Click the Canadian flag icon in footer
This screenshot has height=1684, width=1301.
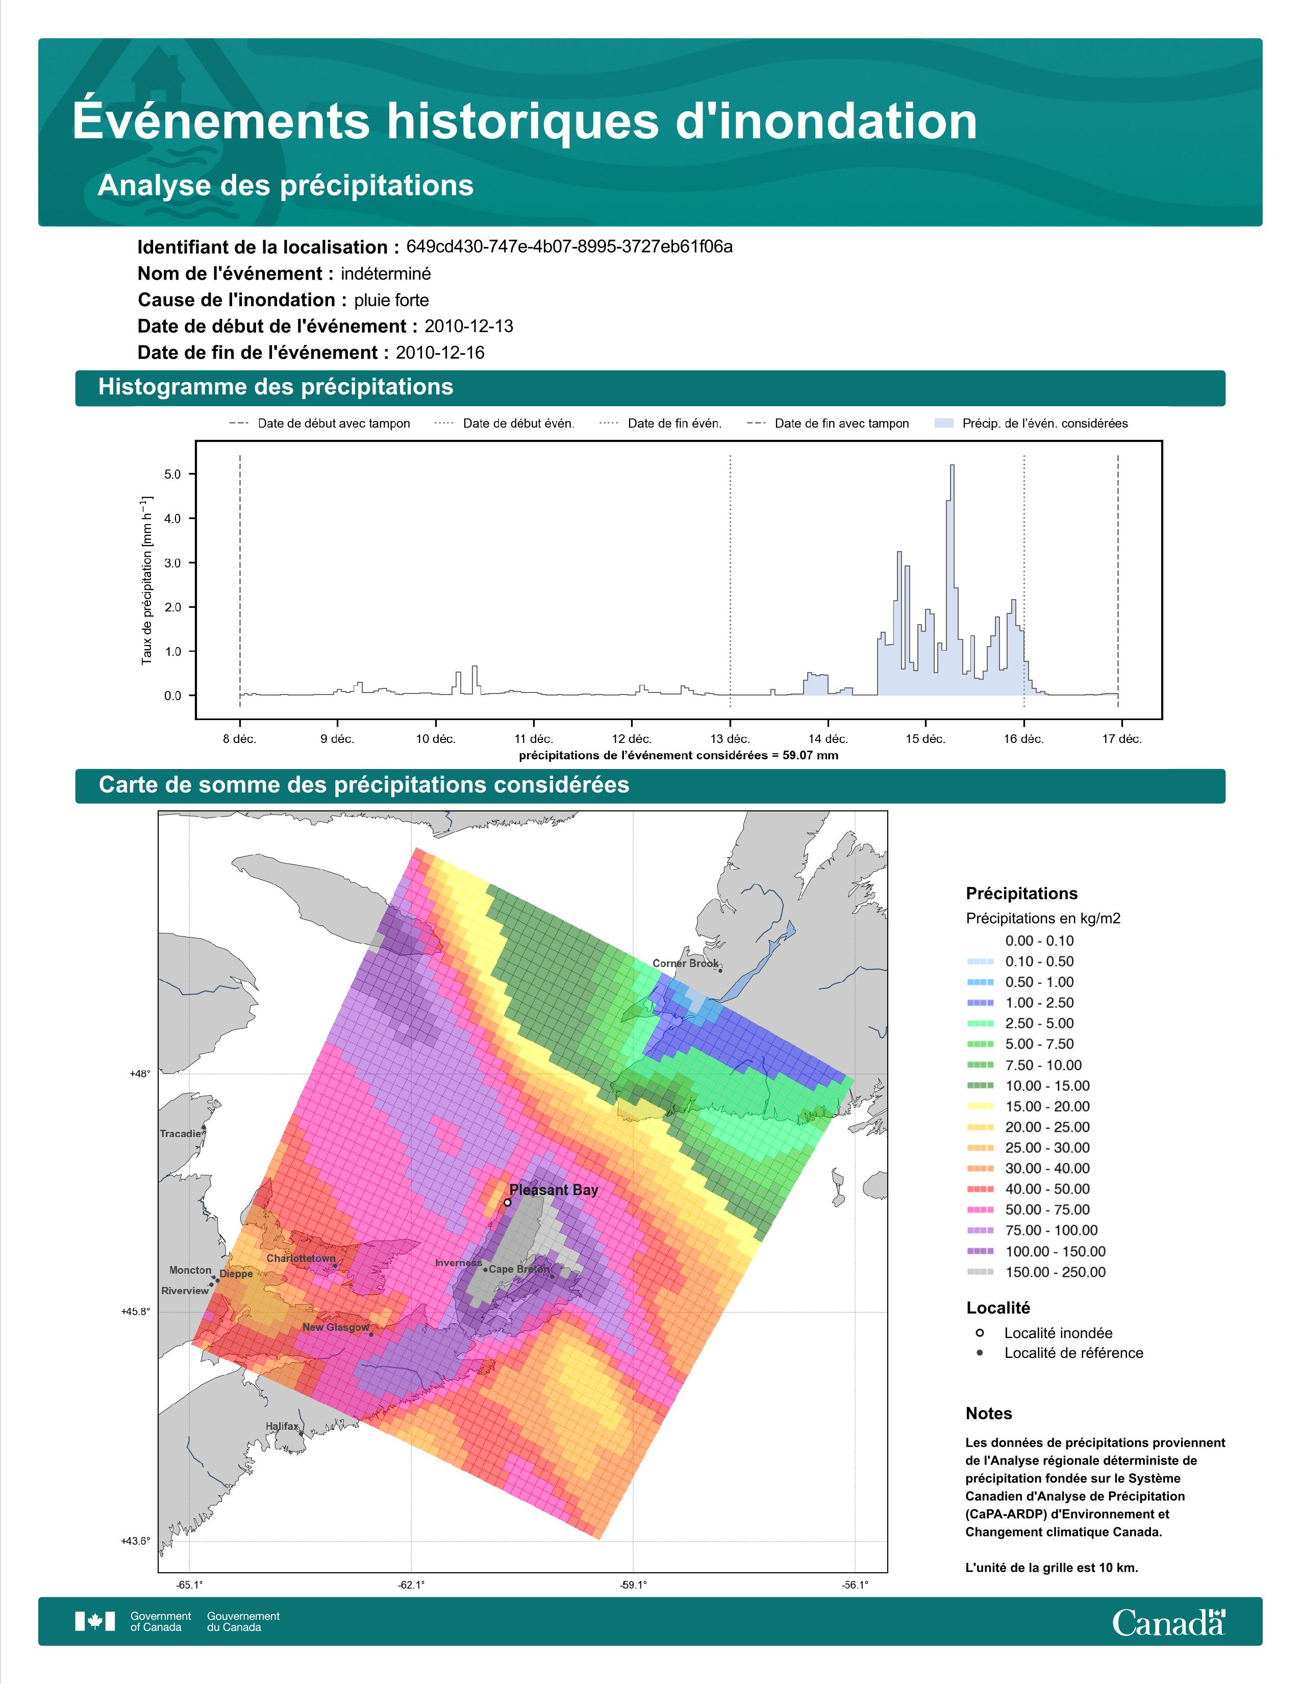[95, 1621]
